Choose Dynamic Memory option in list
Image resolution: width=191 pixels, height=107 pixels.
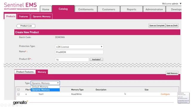click(x=45, y=90)
